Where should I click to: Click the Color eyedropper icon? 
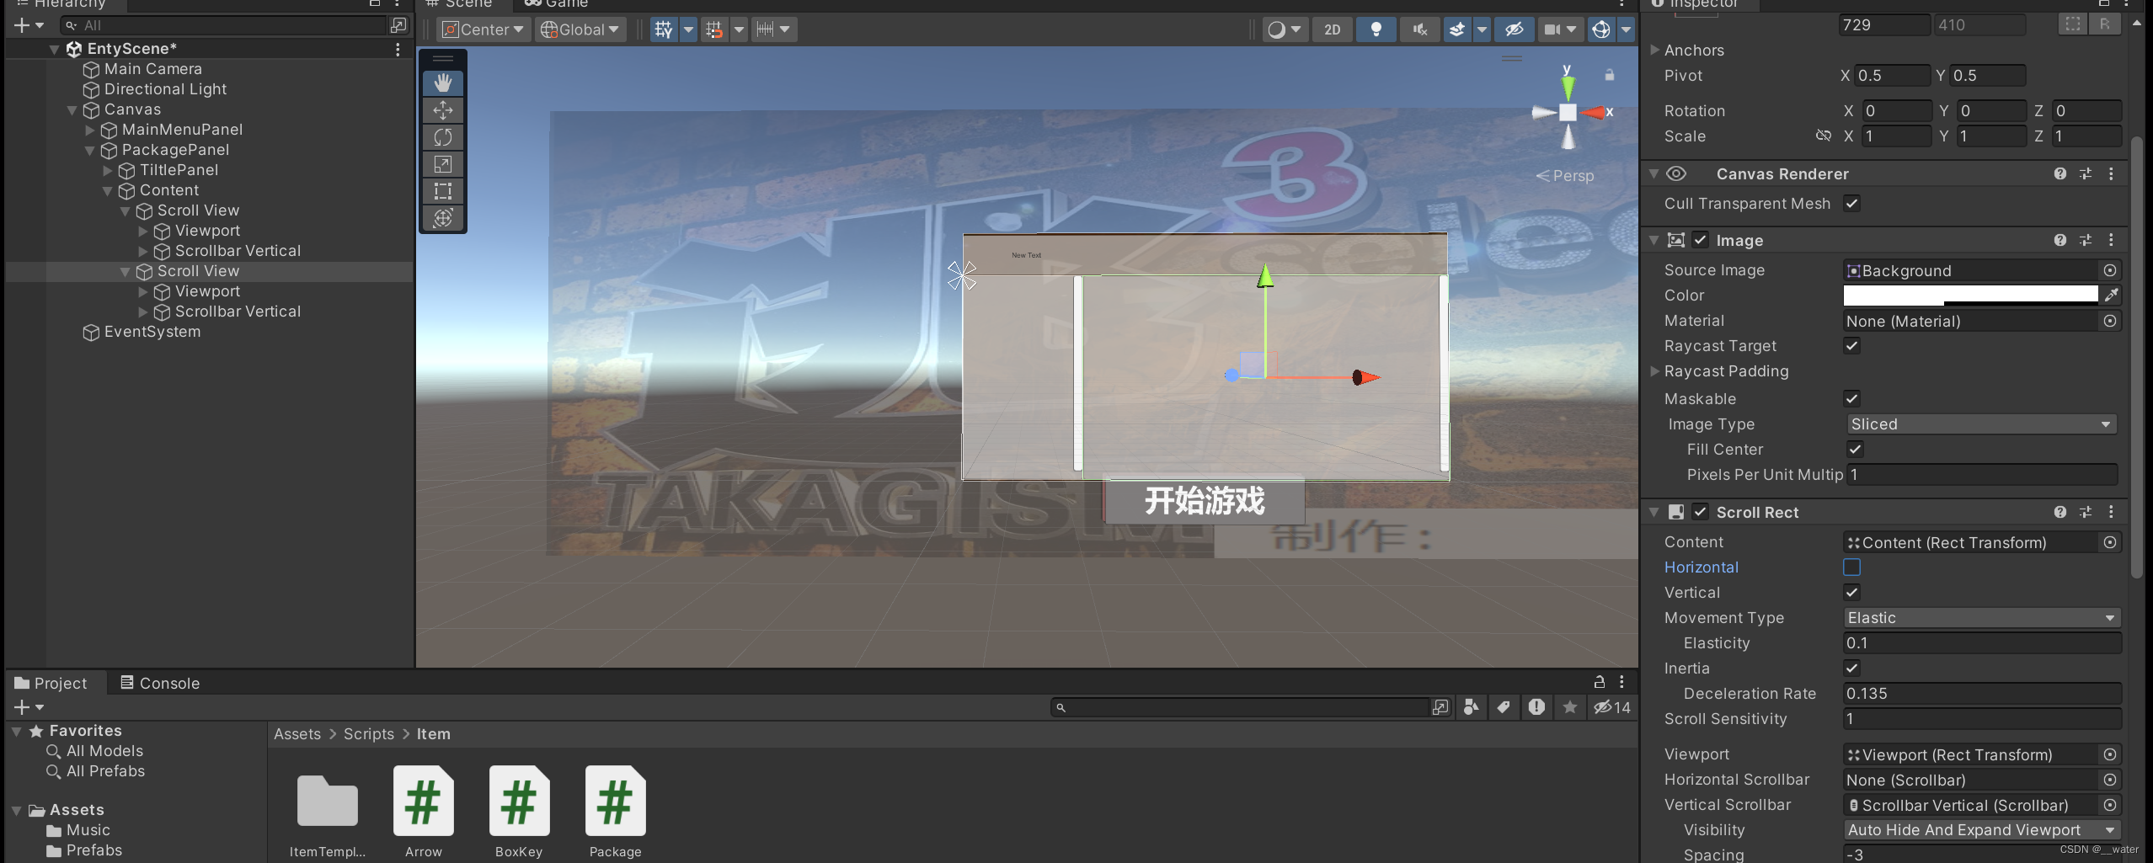(2111, 295)
